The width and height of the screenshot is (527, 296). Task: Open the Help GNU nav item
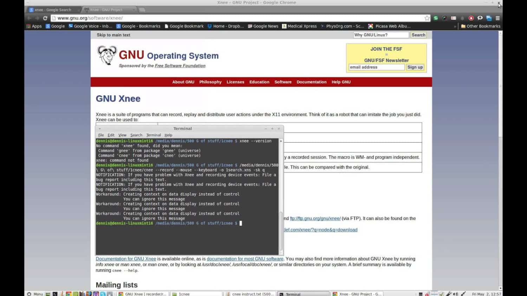point(341,82)
